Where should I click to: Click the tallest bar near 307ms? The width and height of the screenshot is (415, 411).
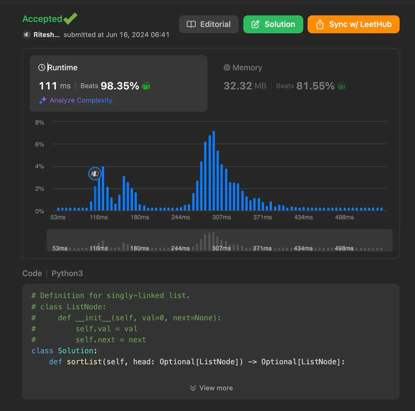tap(214, 171)
